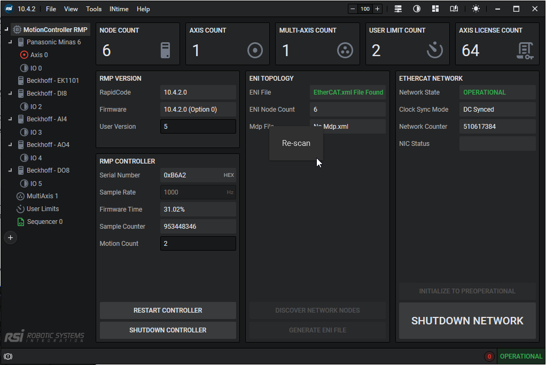The width and height of the screenshot is (546, 365).
Task: Click the MultiAxis 1 icon in tree
Action: point(20,196)
